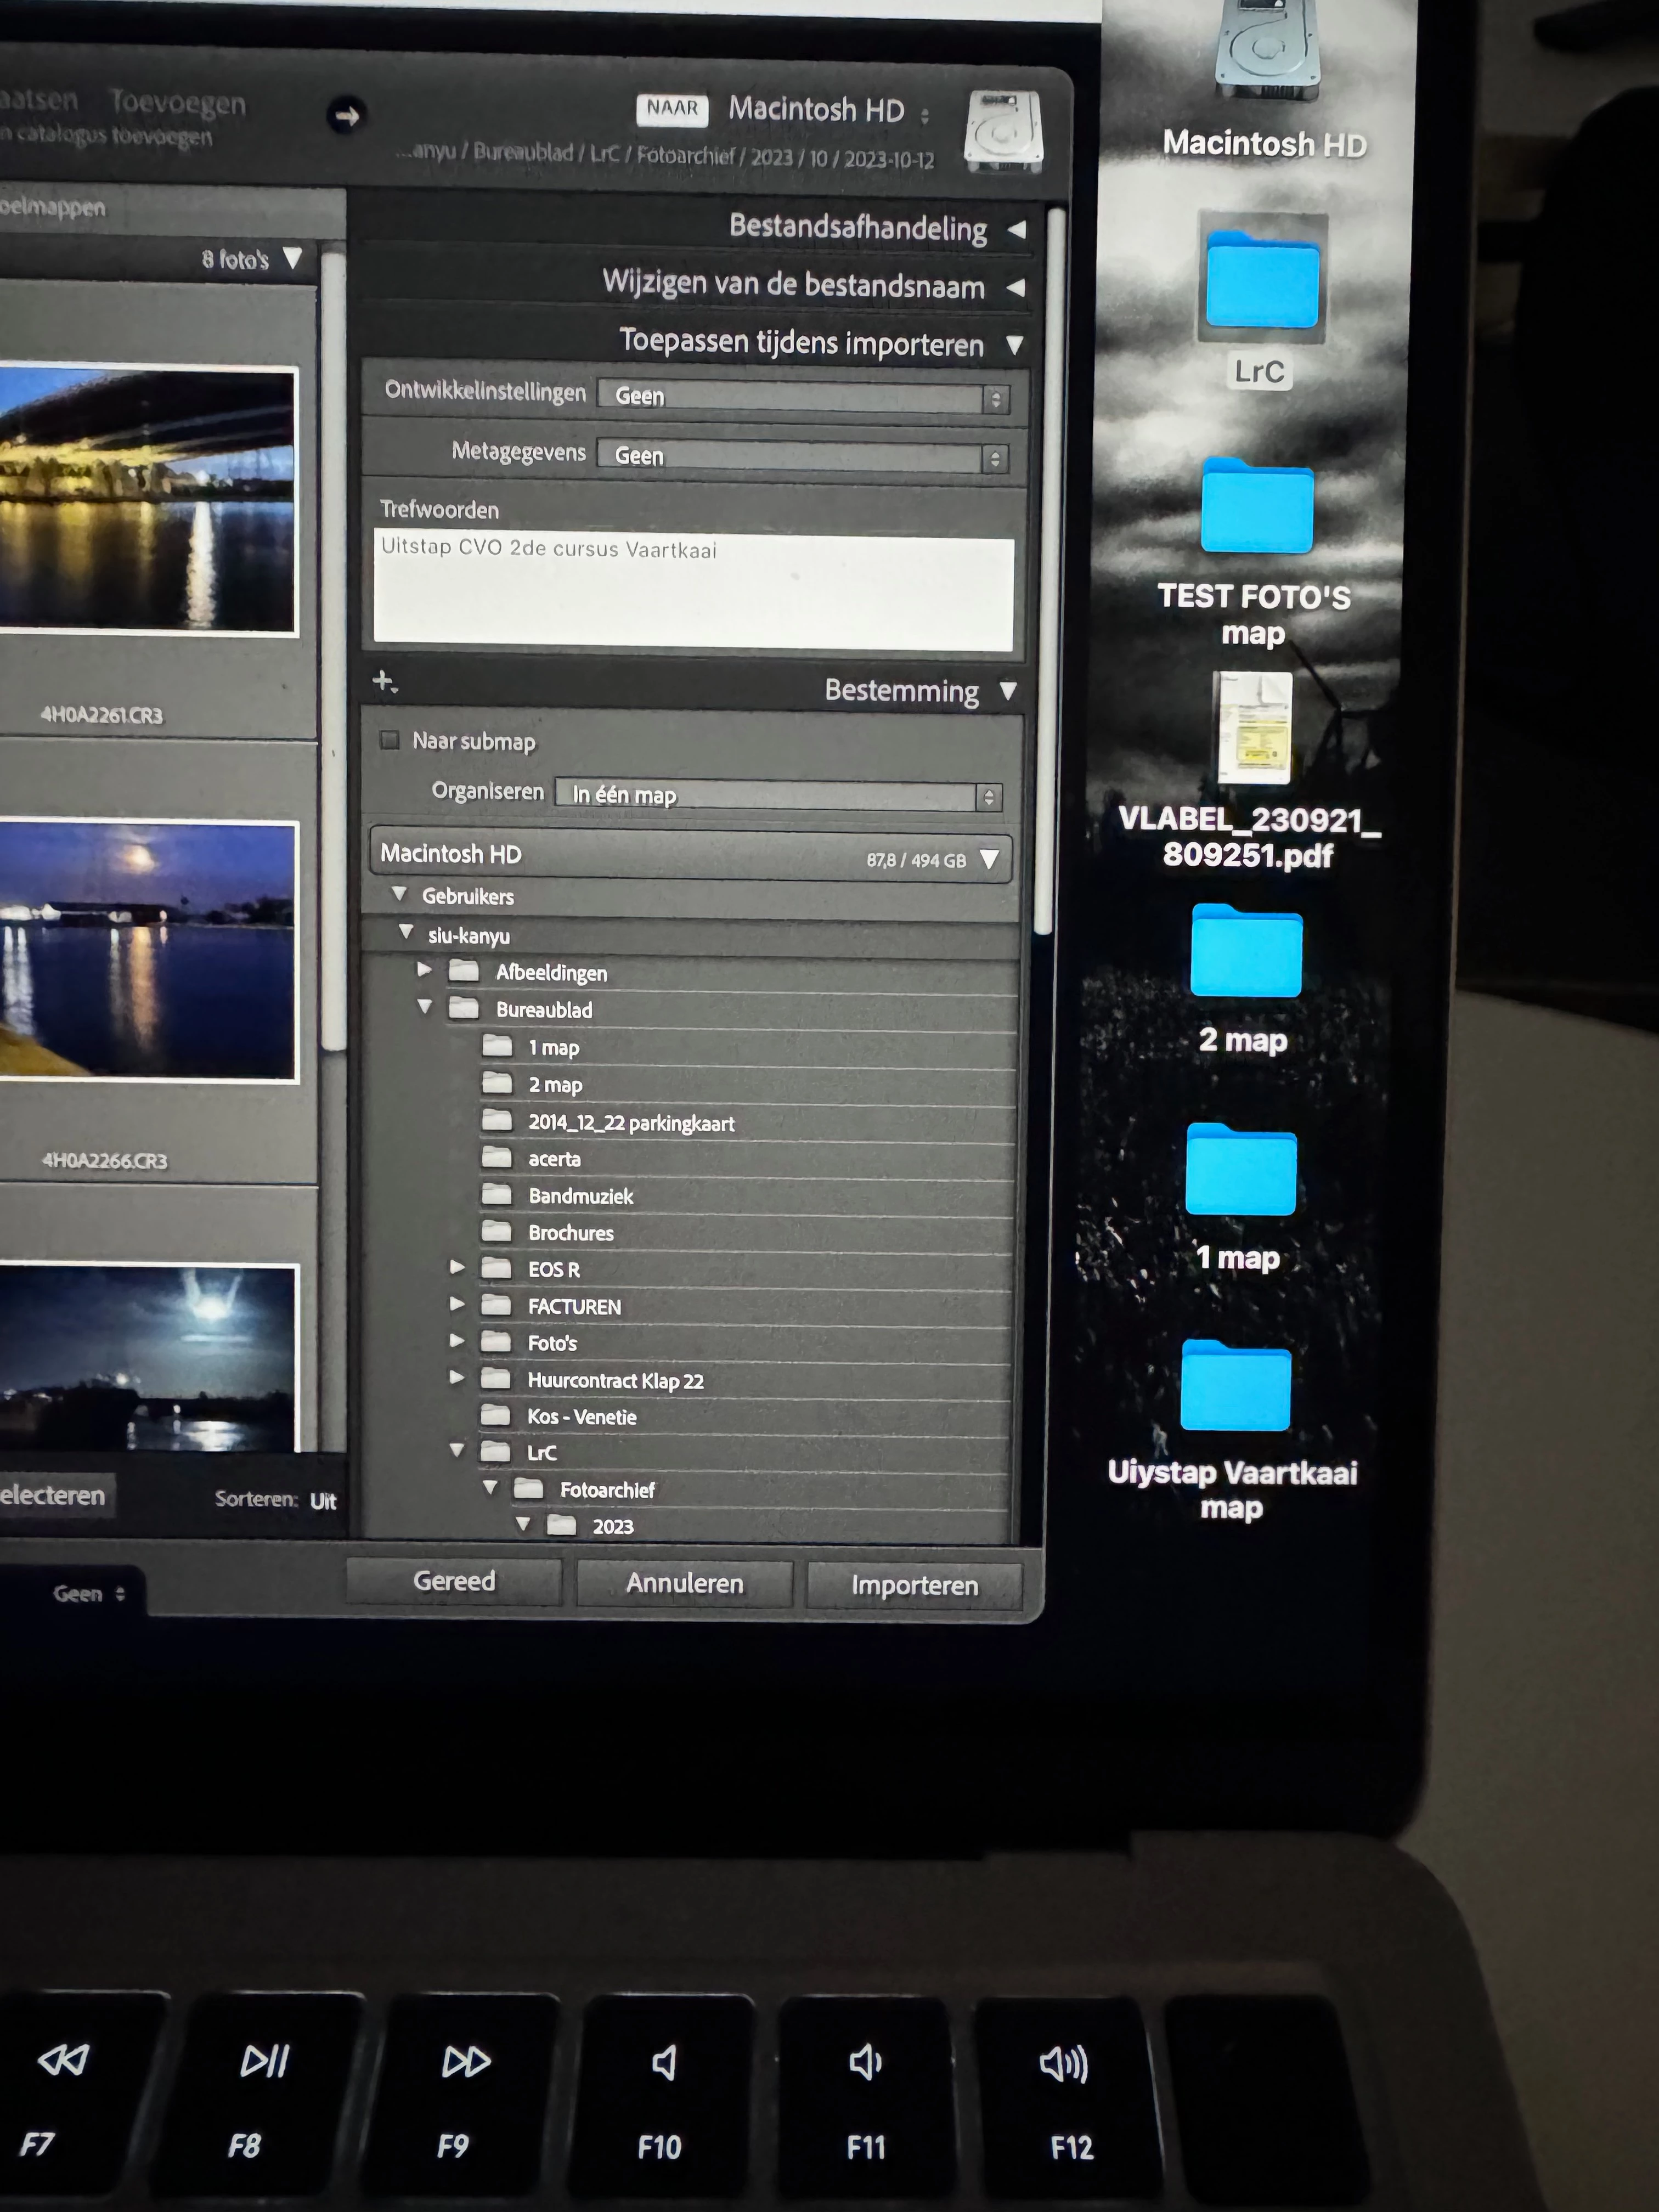Image resolution: width=1659 pixels, height=2212 pixels.
Task: Expand the EOS R folder
Action: 457,1267
